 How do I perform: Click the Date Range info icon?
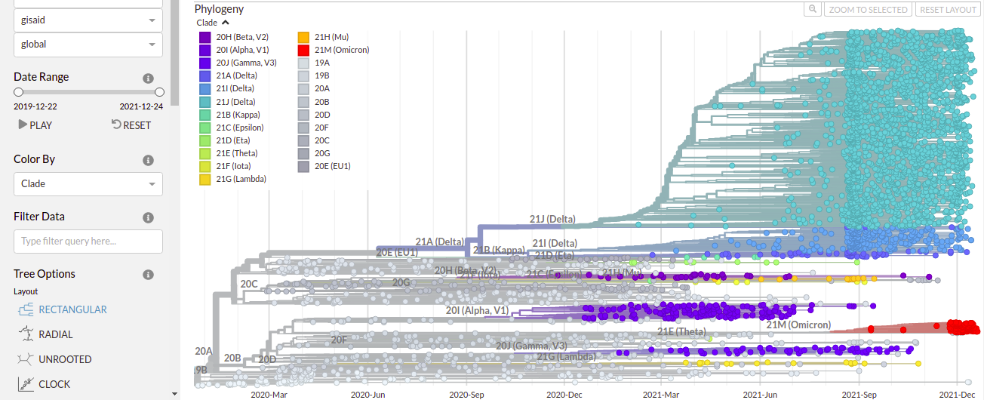[x=149, y=78]
